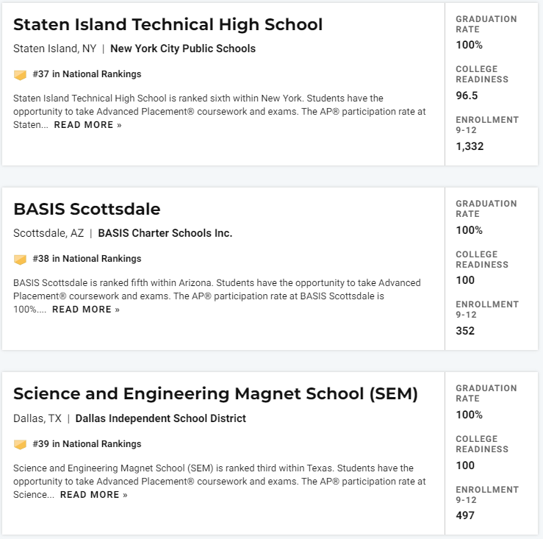This screenshot has width=543, height=539.
Task: Expand READ MORE for BASIS Scottsdale
Action: [x=86, y=309]
